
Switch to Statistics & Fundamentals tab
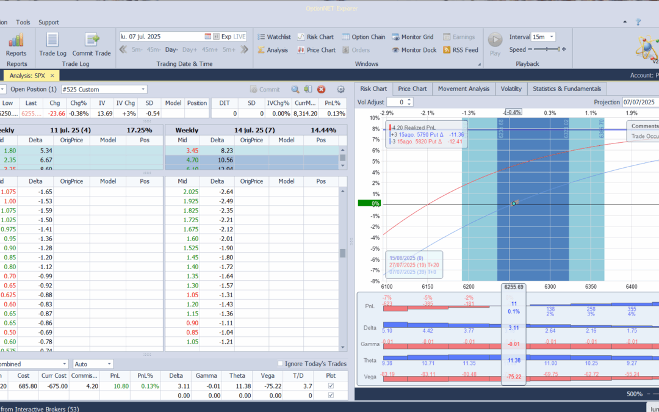[567, 89]
